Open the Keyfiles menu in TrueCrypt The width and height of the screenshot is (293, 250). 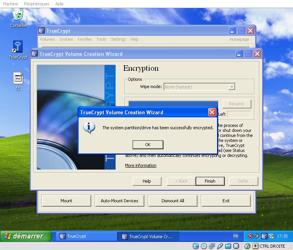click(x=85, y=39)
